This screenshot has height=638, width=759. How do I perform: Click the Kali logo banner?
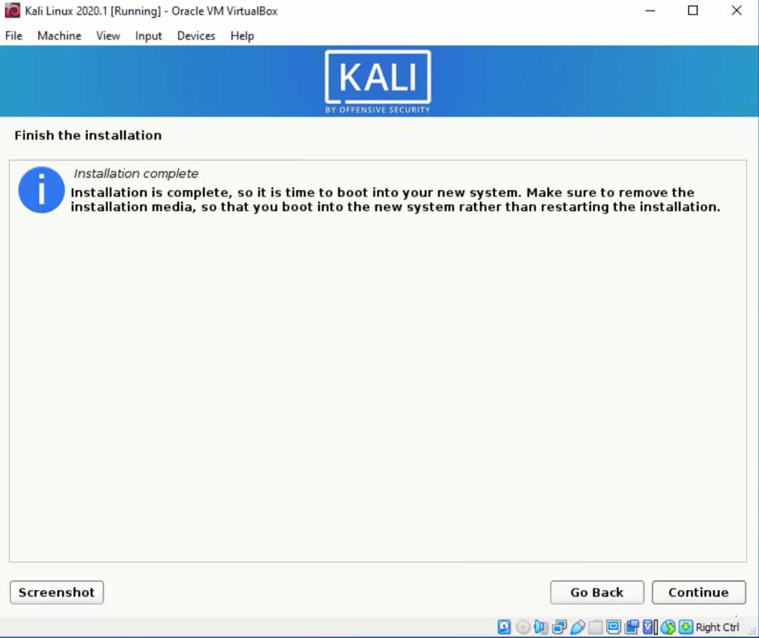click(x=378, y=82)
